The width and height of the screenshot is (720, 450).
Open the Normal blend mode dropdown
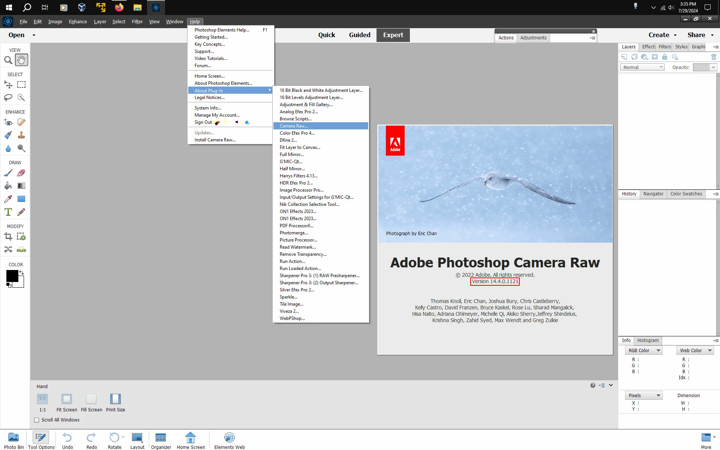[642, 67]
